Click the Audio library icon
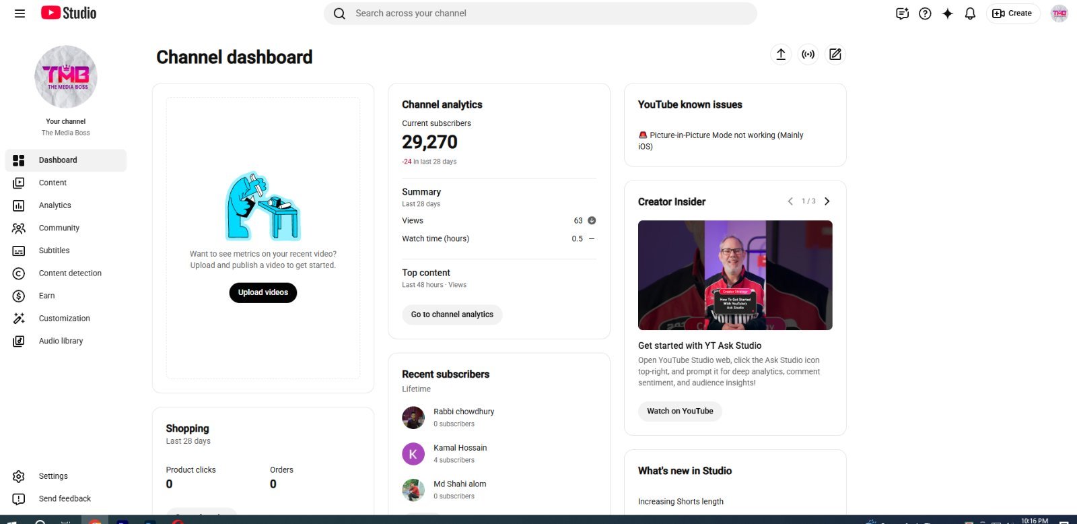Screen dimensions: 1077x524 pos(19,341)
